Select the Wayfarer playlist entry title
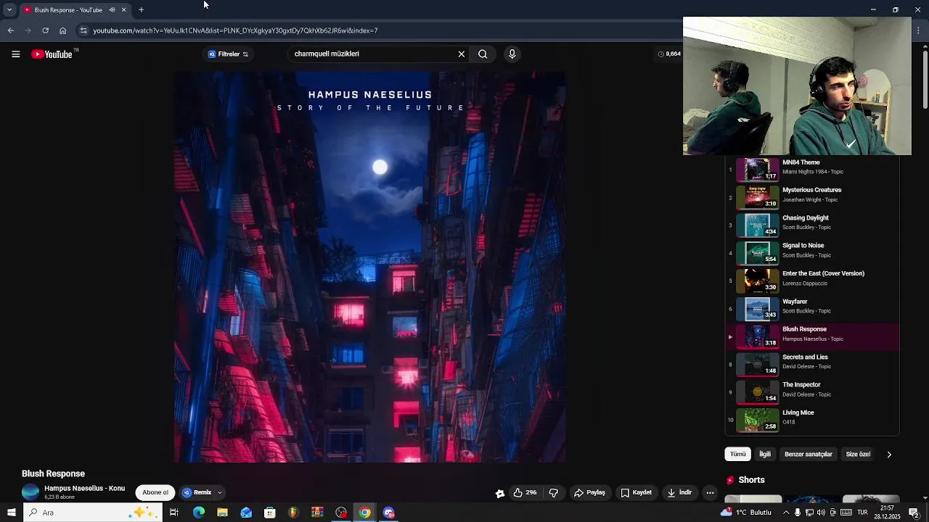This screenshot has height=522, width=929. pyautogui.click(x=795, y=302)
